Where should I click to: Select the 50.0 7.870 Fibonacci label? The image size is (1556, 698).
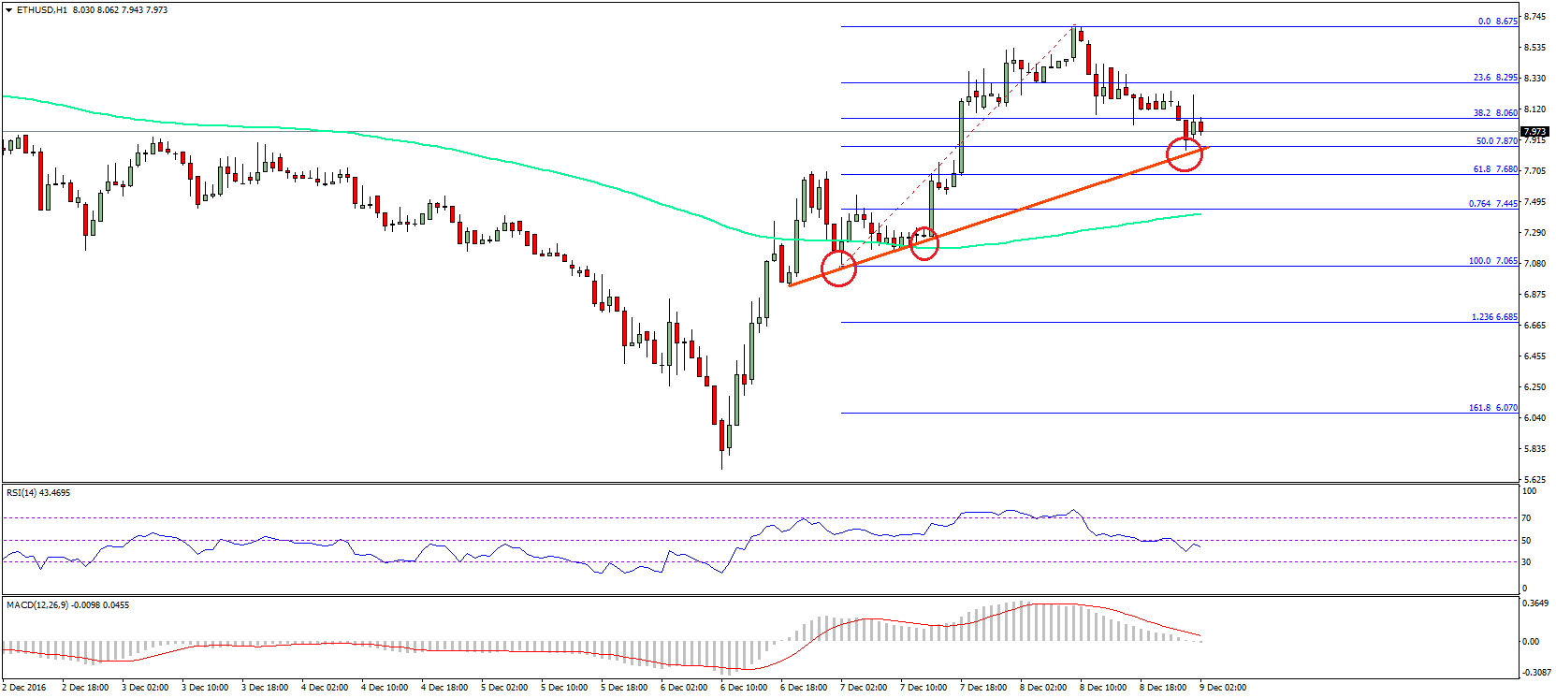[x=1496, y=141]
